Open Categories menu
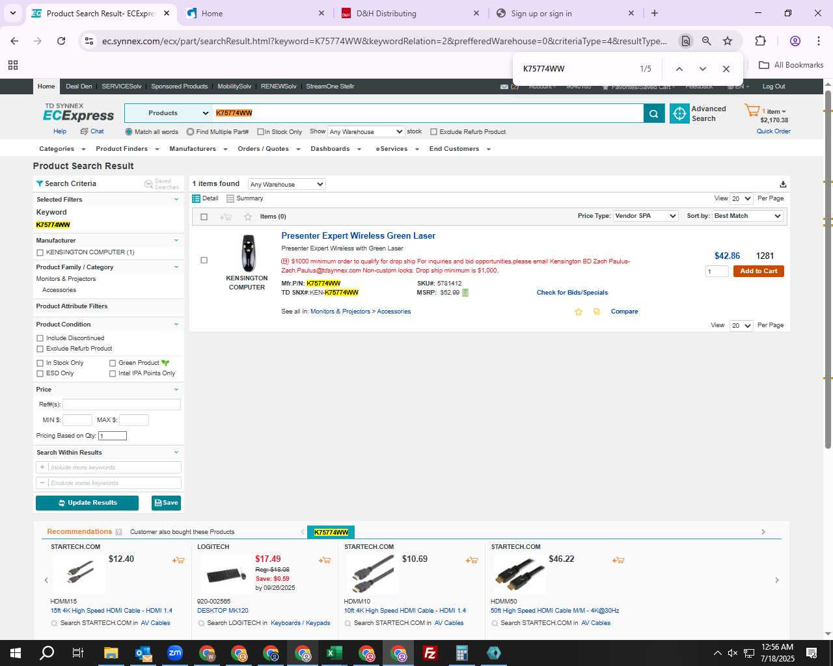833x666 pixels. coord(62,149)
